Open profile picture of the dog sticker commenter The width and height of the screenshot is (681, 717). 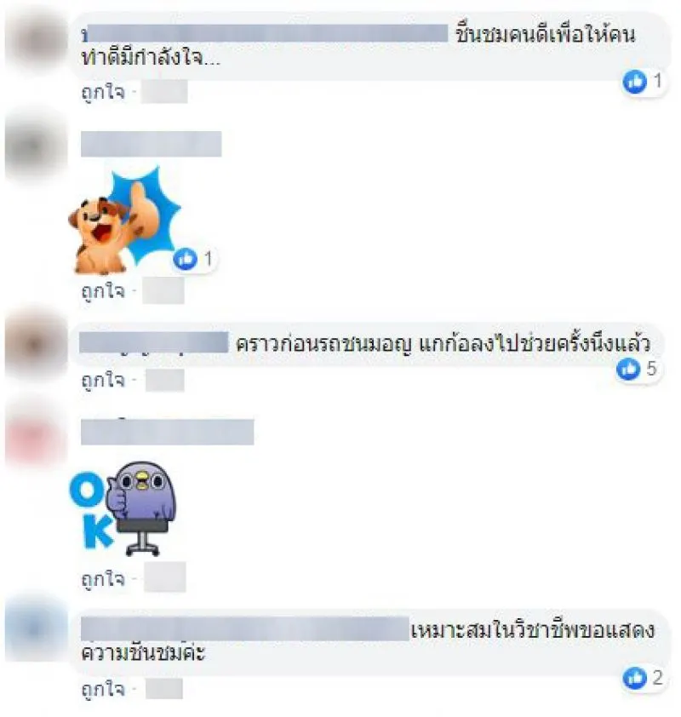point(37,146)
